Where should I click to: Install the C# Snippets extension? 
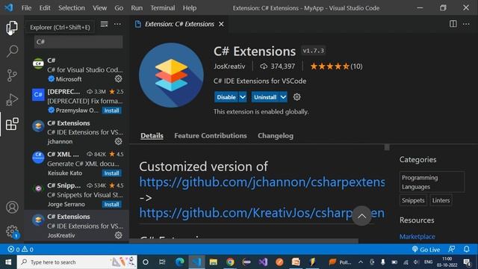point(111,204)
